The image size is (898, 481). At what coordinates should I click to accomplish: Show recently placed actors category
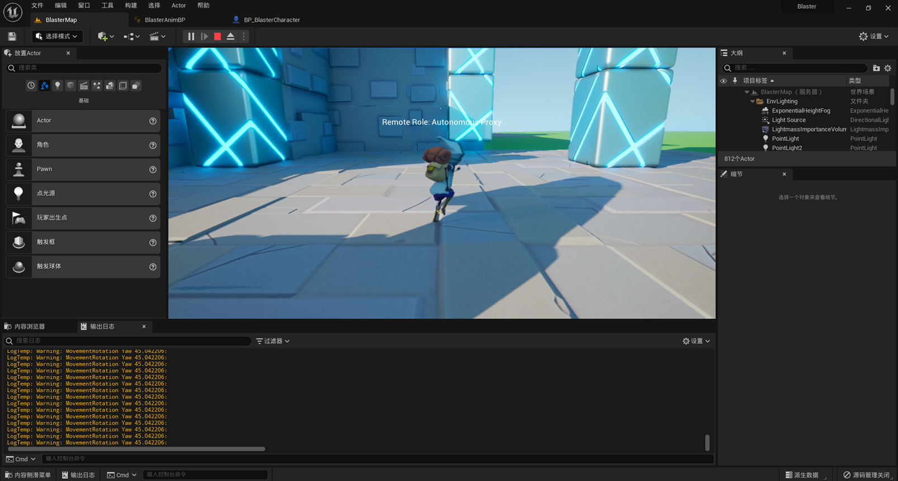[31, 85]
